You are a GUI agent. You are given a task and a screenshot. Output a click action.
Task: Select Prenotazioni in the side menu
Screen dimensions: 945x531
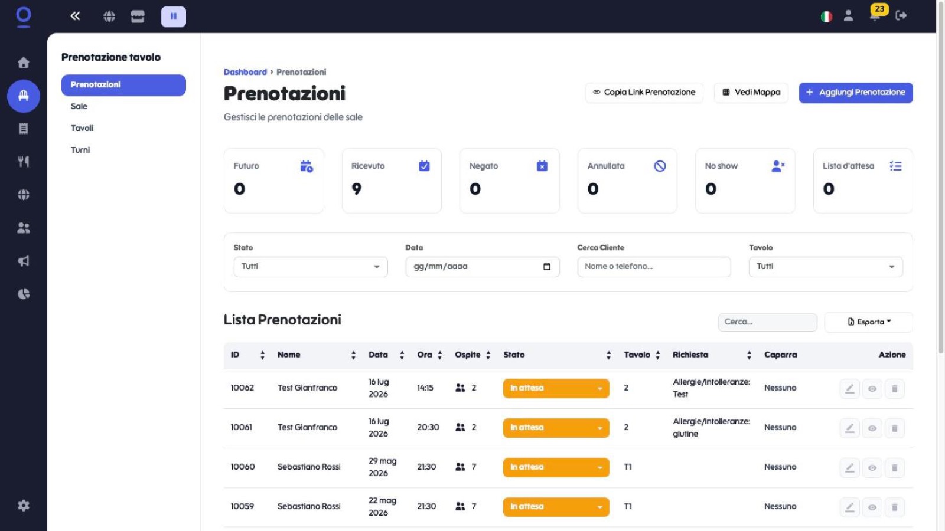pos(123,85)
